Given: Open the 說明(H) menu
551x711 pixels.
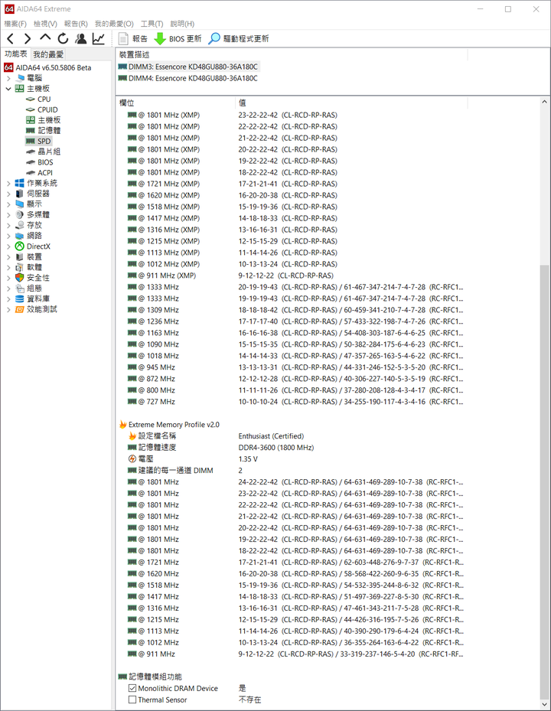Looking at the screenshot, I should pyautogui.click(x=182, y=24).
